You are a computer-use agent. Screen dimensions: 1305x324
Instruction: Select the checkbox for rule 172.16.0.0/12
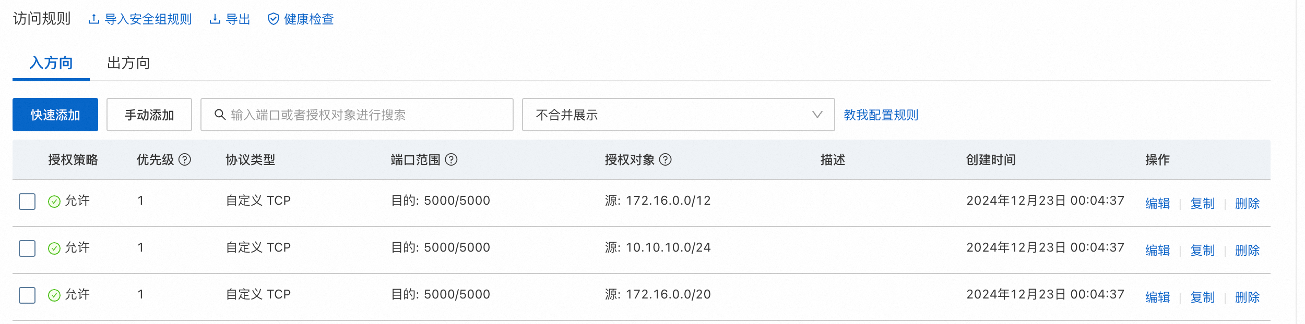pos(27,202)
